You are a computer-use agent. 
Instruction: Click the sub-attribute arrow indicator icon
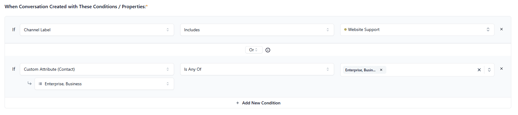29,83
